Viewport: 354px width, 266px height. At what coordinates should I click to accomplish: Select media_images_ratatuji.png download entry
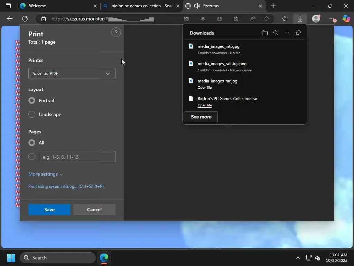click(x=245, y=66)
